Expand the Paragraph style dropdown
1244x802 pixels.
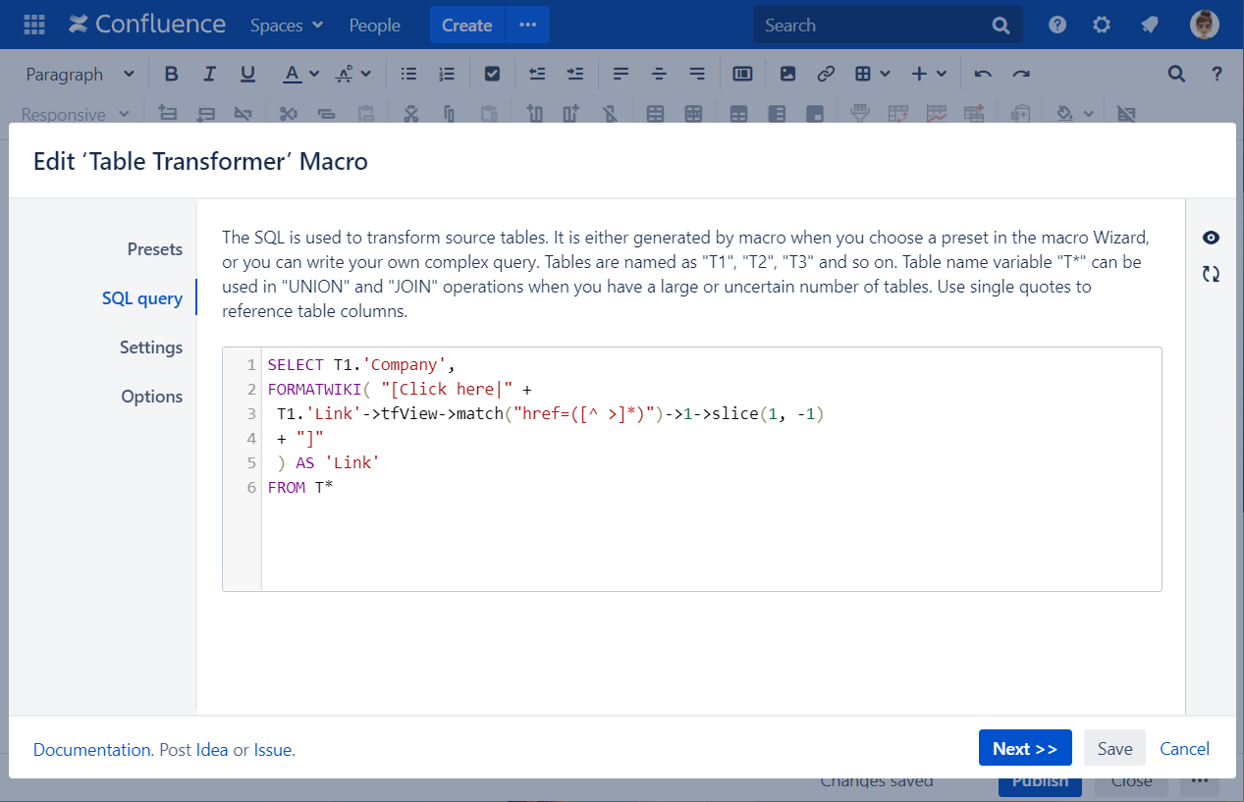(x=80, y=74)
